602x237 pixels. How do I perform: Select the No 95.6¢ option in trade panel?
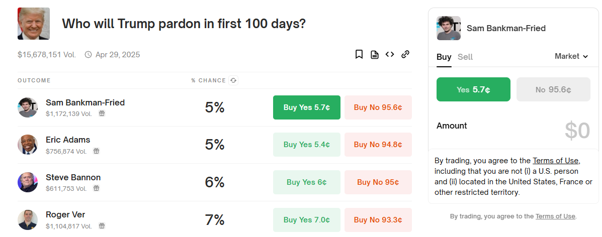click(x=553, y=89)
